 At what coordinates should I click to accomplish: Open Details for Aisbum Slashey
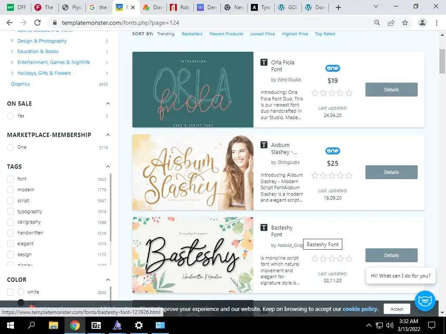(x=392, y=172)
